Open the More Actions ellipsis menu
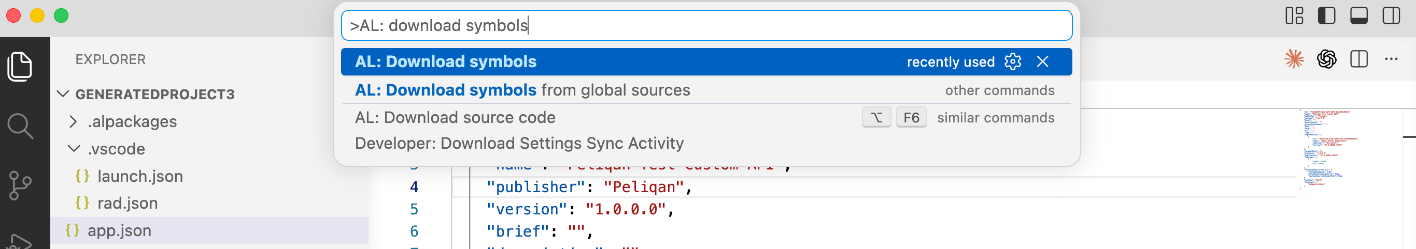 point(1391,59)
